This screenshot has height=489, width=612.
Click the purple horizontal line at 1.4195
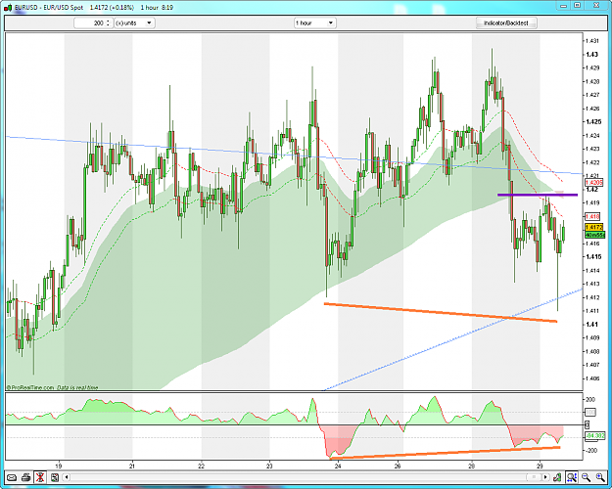click(537, 195)
